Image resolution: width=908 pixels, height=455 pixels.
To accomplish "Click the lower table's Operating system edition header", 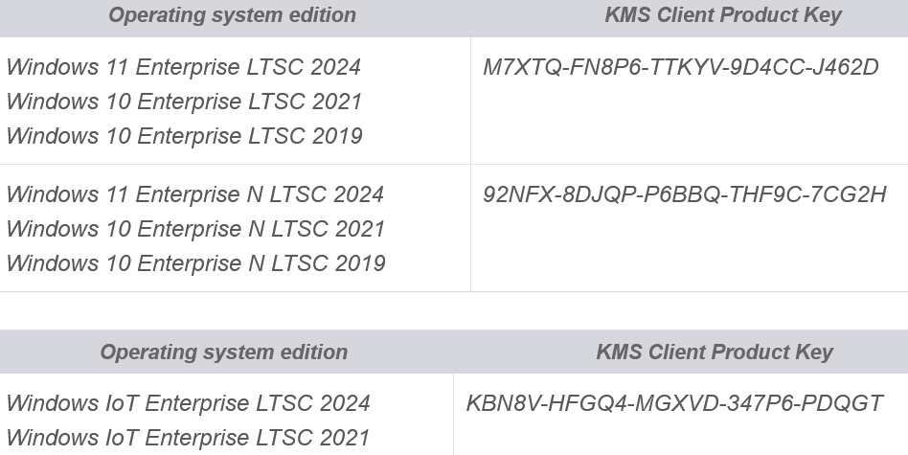I will [x=223, y=352].
